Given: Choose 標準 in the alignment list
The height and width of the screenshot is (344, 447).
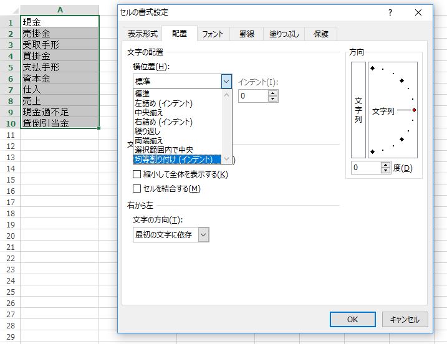Looking at the screenshot, I should (x=177, y=93).
